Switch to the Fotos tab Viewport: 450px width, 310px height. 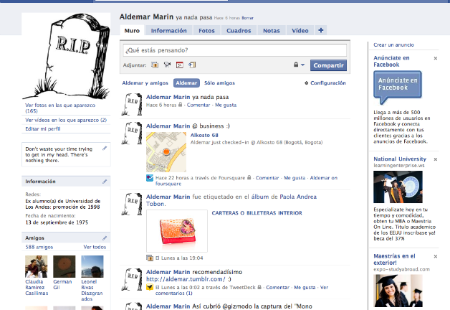[206, 31]
